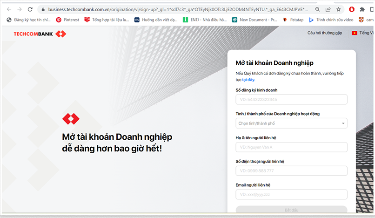
Task: Click the Pinterest bookmark icon
Action: [59, 20]
